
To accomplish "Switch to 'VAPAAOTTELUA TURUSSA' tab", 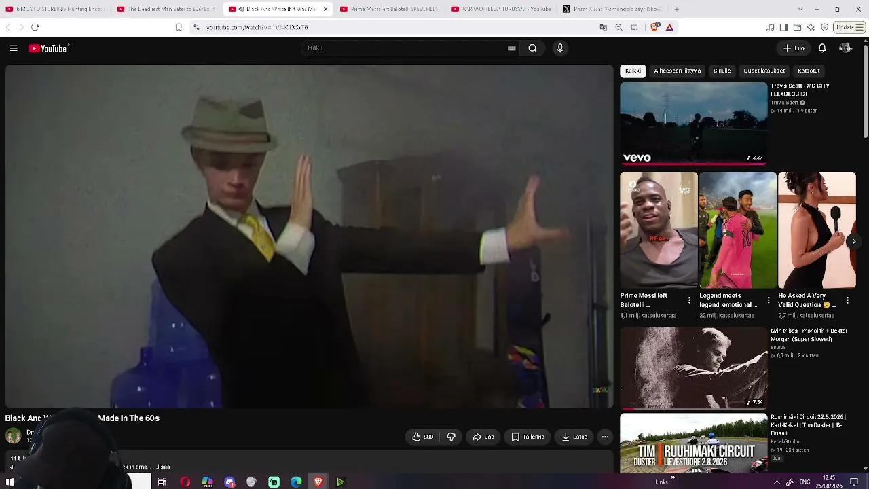I will pos(501,9).
